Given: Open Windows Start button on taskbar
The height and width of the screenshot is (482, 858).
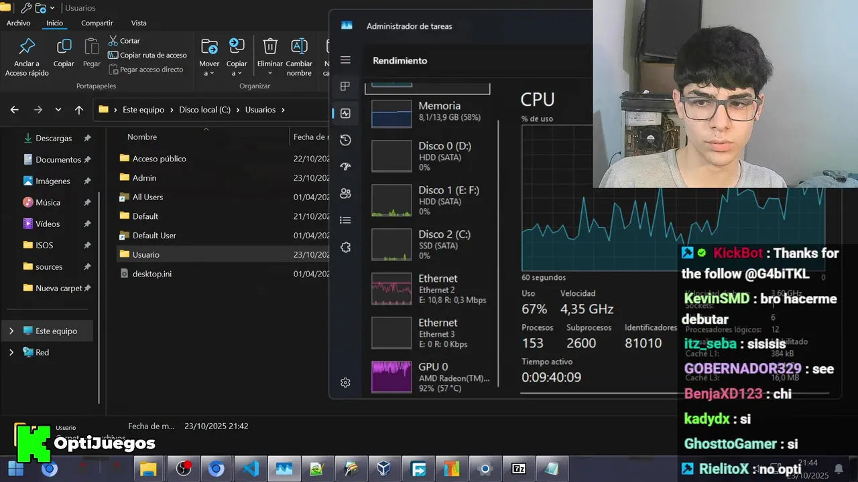Looking at the screenshot, I should [x=15, y=469].
